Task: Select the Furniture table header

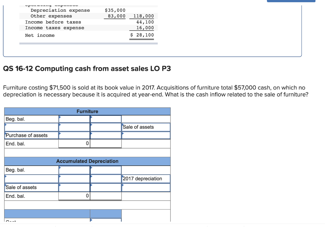Action: coord(87,111)
